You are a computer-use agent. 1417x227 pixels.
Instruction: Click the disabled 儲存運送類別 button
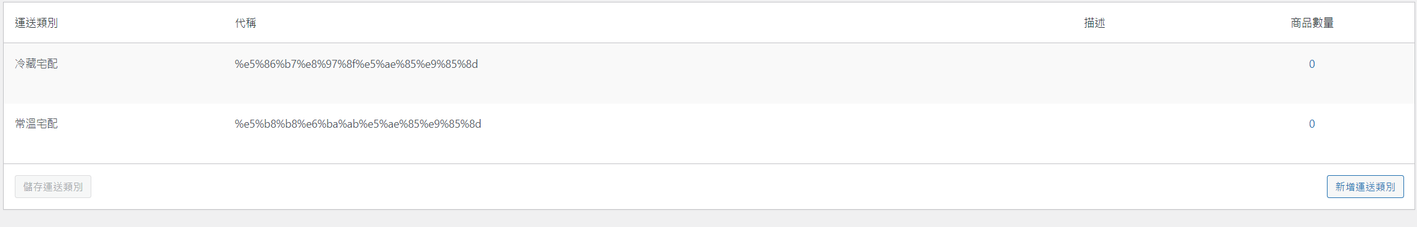pos(53,187)
